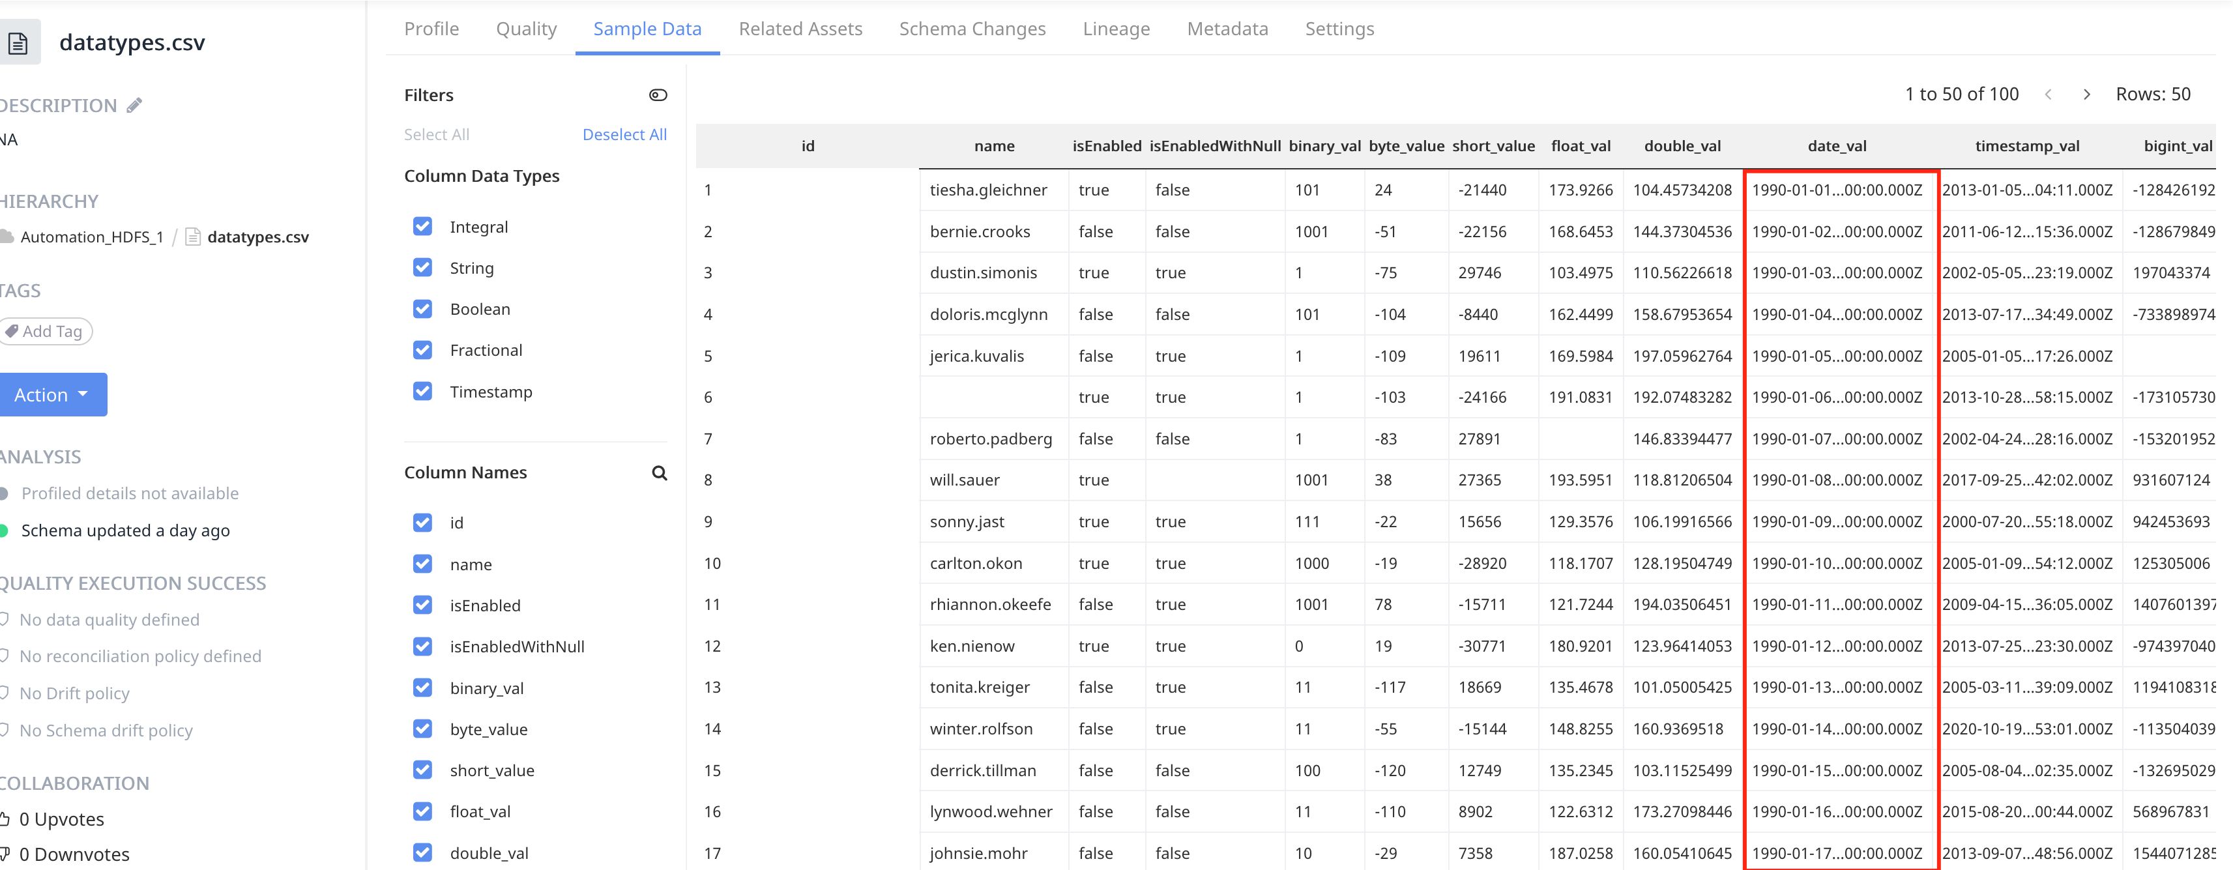Uncheck the Integral data type checkbox
This screenshot has height=870, width=2233.
point(422,226)
